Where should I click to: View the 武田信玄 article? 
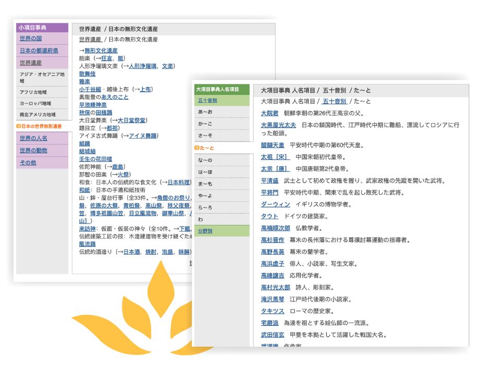tap(272, 335)
